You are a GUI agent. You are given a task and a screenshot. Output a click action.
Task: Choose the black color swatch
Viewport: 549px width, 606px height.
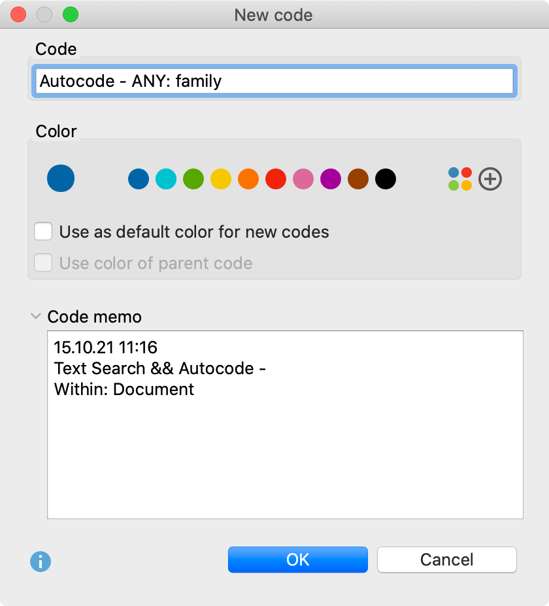pos(386,179)
